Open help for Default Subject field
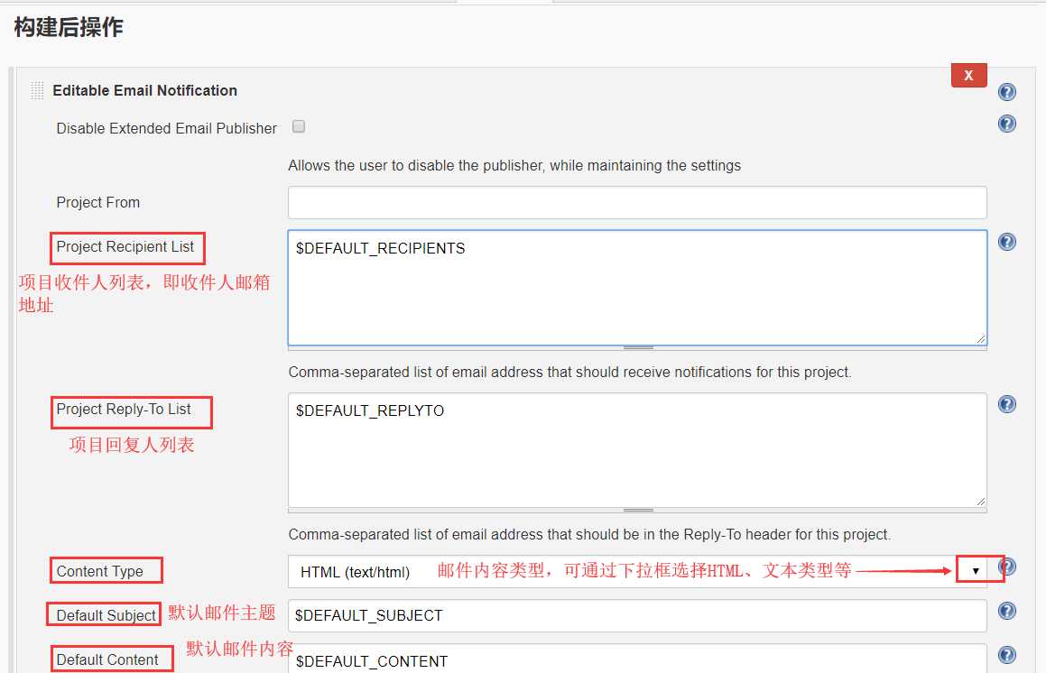Screen dimensions: 1046x673 (x=1006, y=611)
